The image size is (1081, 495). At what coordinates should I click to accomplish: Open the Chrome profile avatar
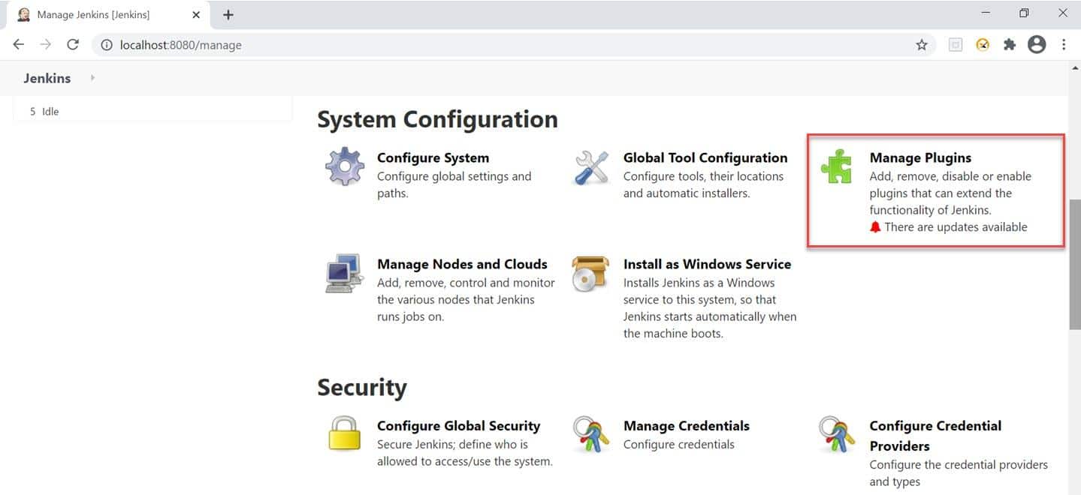[1037, 45]
